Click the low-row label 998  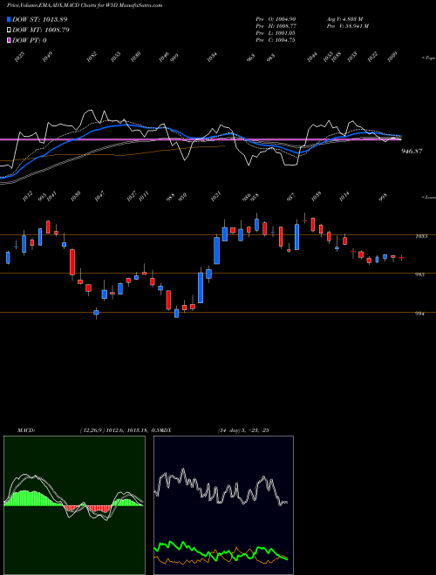(383, 198)
